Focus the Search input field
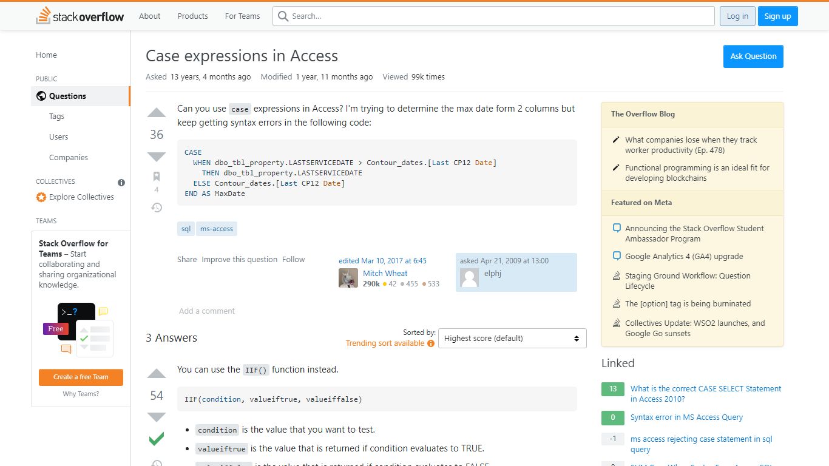Screen dimensions: 829x466 point(493,16)
